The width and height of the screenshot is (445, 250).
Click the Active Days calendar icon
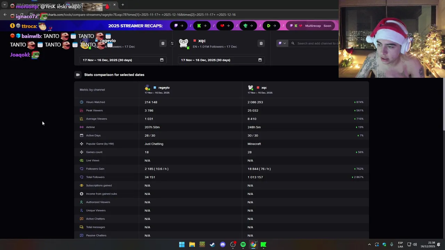point(81,135)
